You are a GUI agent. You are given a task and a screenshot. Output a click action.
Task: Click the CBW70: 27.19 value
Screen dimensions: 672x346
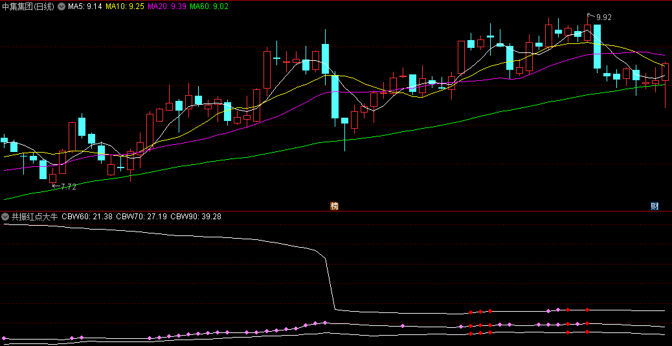tap(141, 217)
